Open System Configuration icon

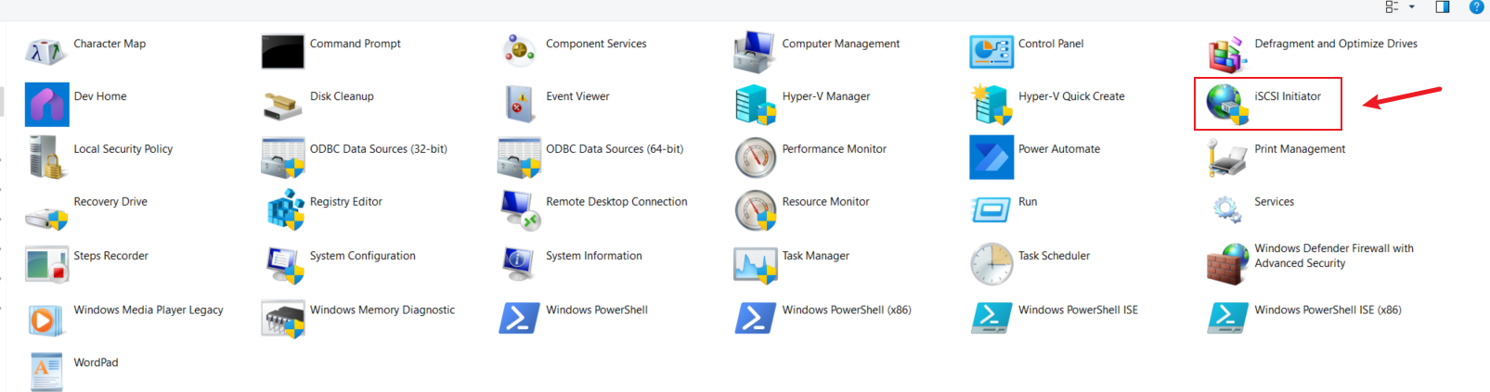click(284, 265)
